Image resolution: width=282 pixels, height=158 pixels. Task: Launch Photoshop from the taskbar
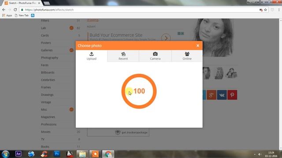click(57, 154)
